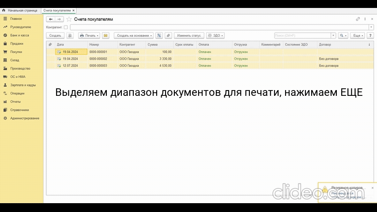Click the warning icon in notification
The width and height of the screenshot is (377, 212).
point(325,189)
